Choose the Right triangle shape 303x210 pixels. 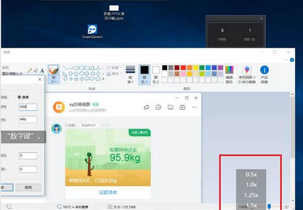tap(65, 74)
